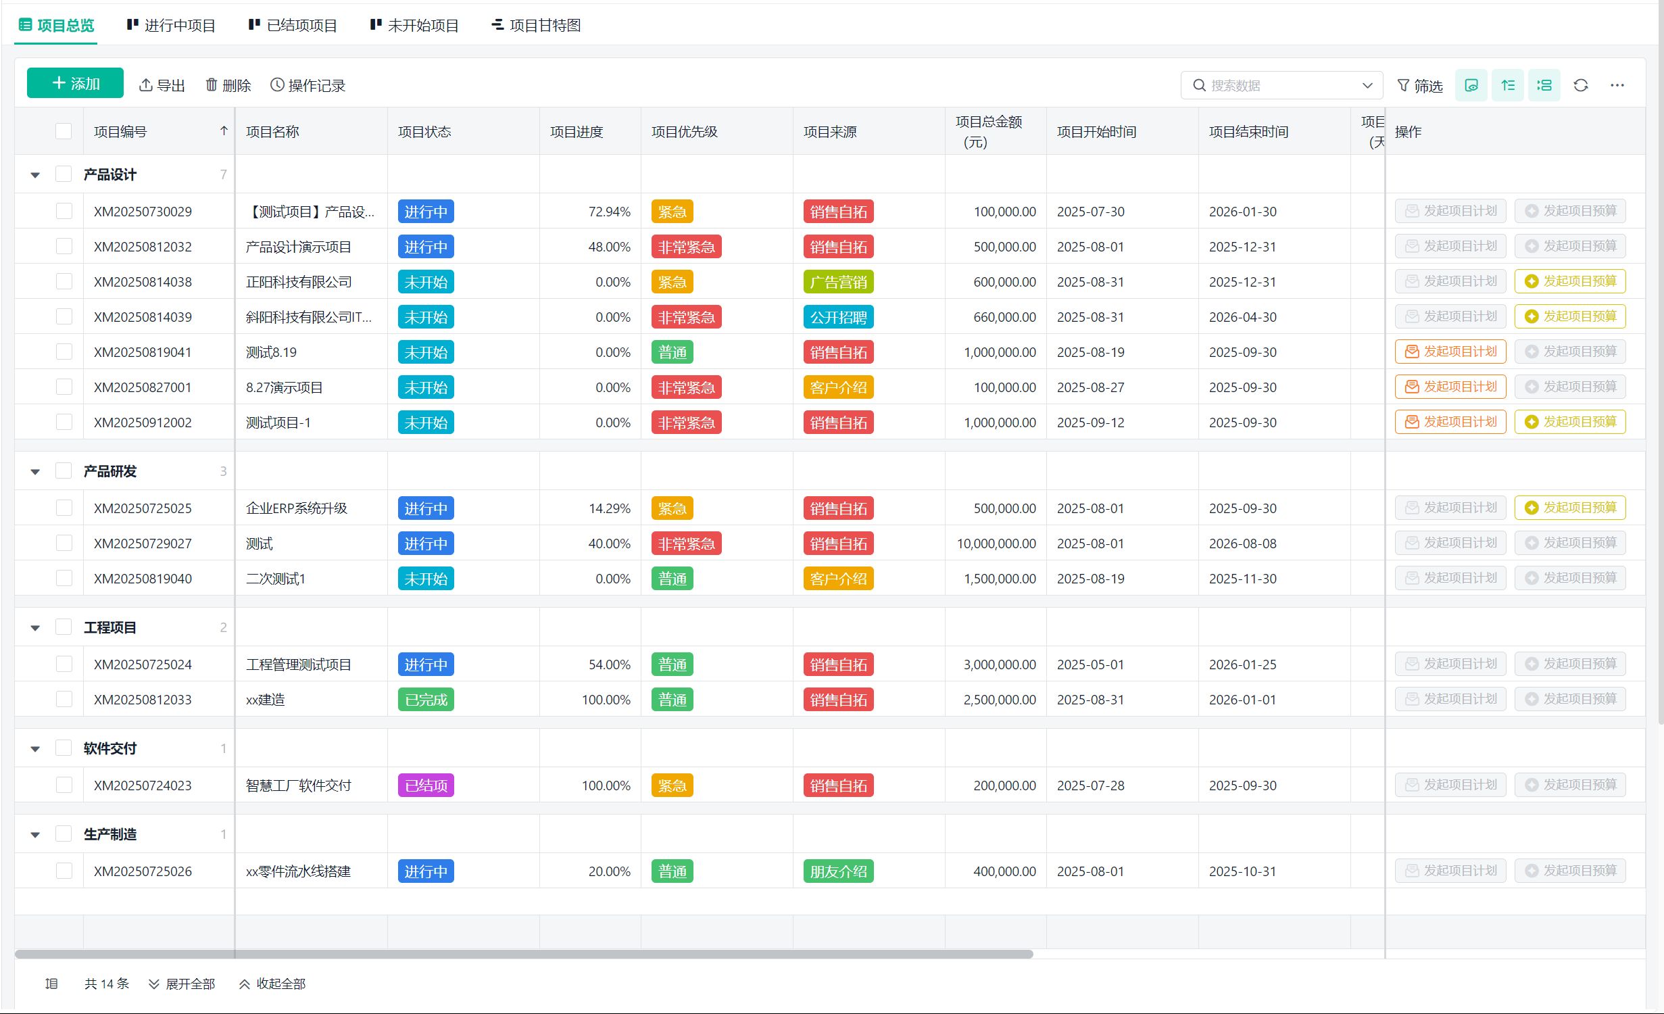Click the field visibility eye icon
The width and height of the screenshot is (1664, 1014).
click(x=1471, y=85)
